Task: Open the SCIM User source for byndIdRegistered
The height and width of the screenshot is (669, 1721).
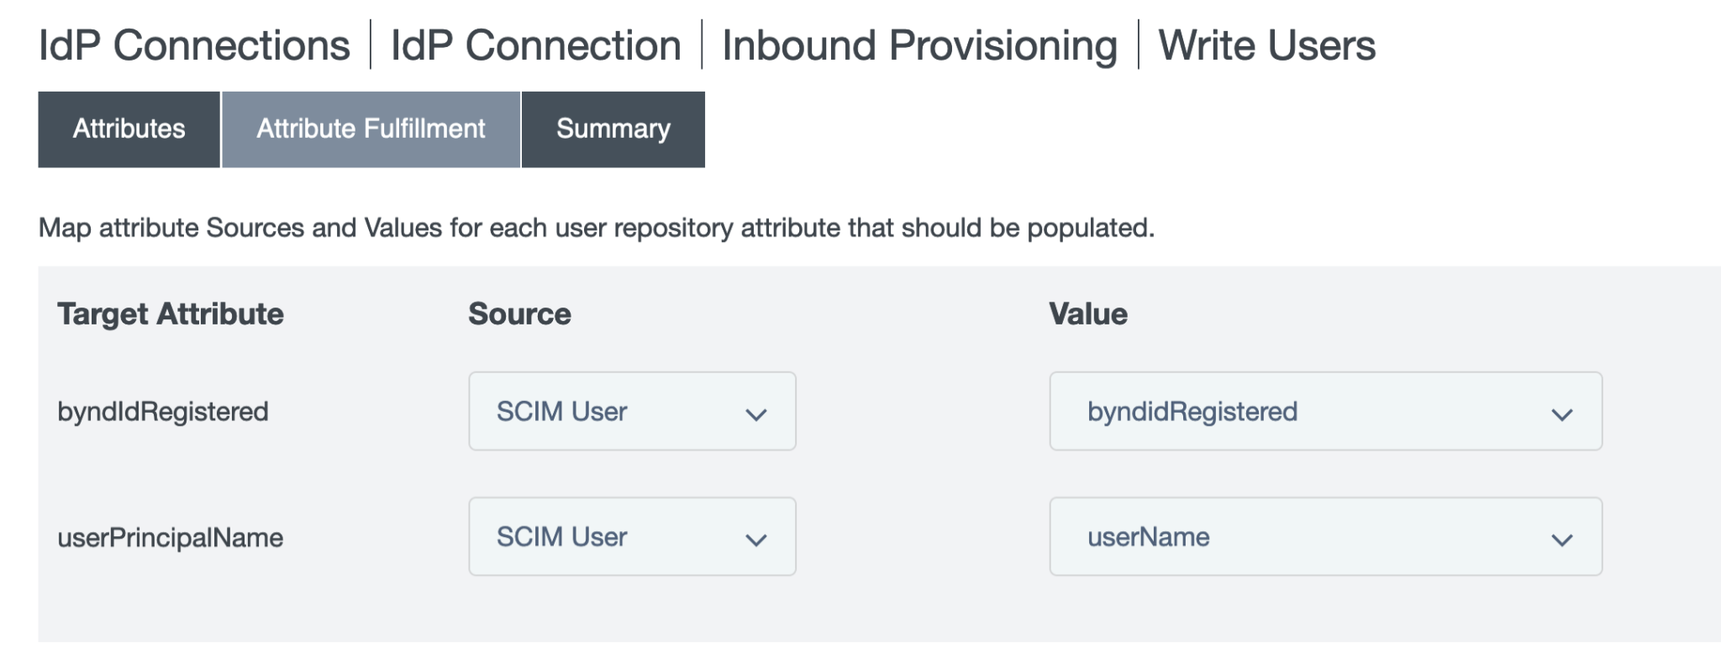Action: point(631,411)
